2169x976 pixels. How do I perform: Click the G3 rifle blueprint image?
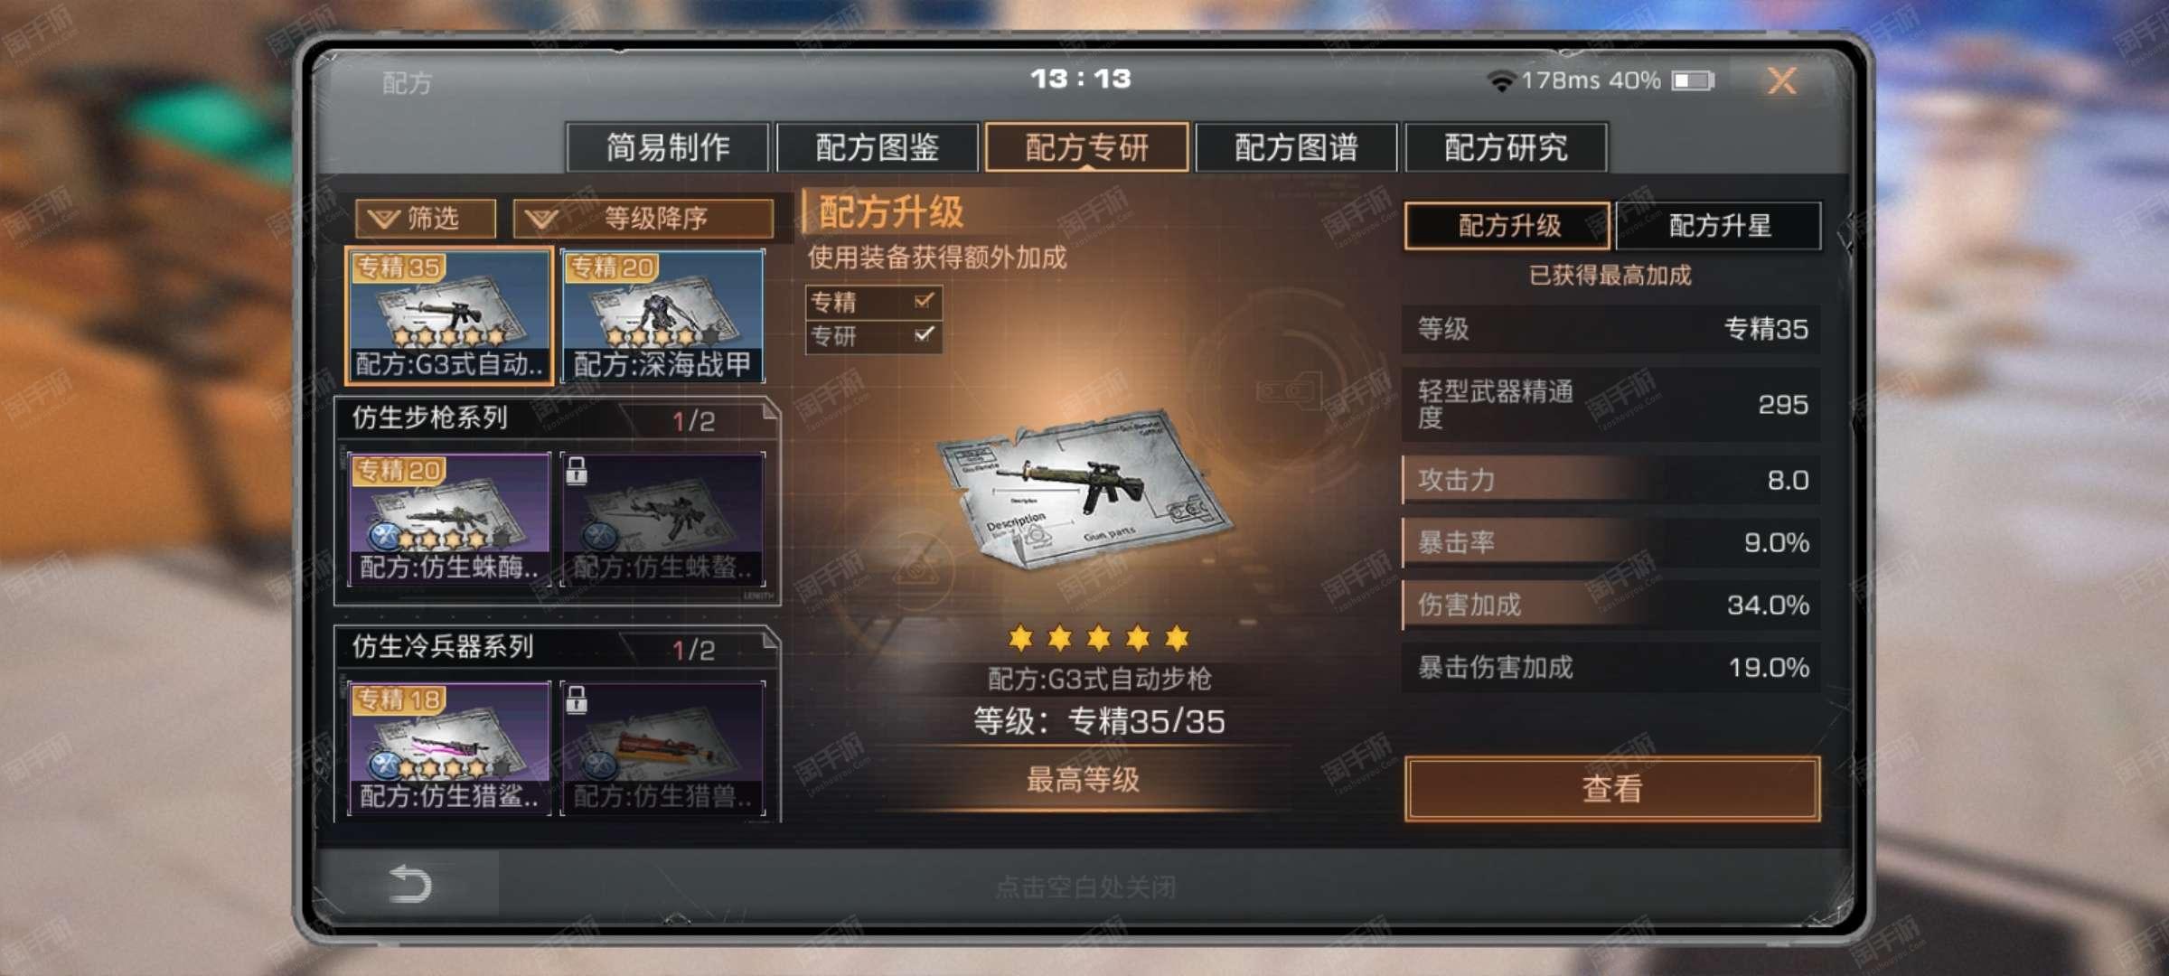point(1084,489)
